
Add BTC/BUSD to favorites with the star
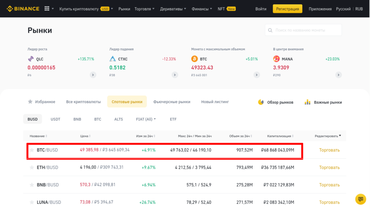[32, 150]
